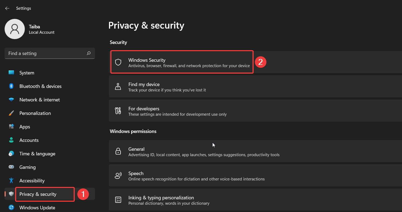The height and width of the screenshot is (212, 402).
Task: Open the Apps section in sidebar
Action: 25,126
